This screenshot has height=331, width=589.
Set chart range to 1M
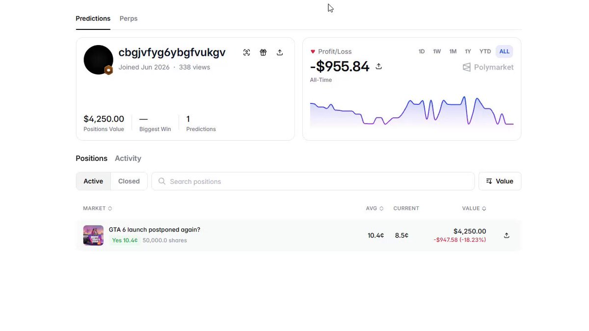(x=453, y=51)
